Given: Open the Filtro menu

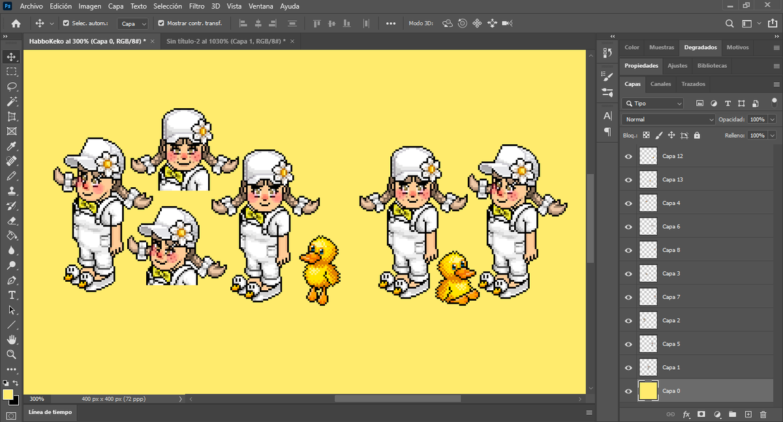Looking at the screenshot, I should [x=196, y=7].
